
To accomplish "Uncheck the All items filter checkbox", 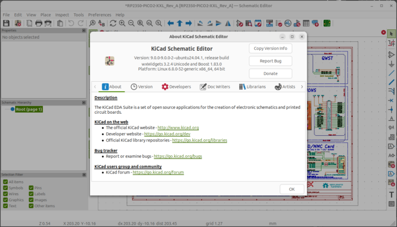I will point(6,182).
